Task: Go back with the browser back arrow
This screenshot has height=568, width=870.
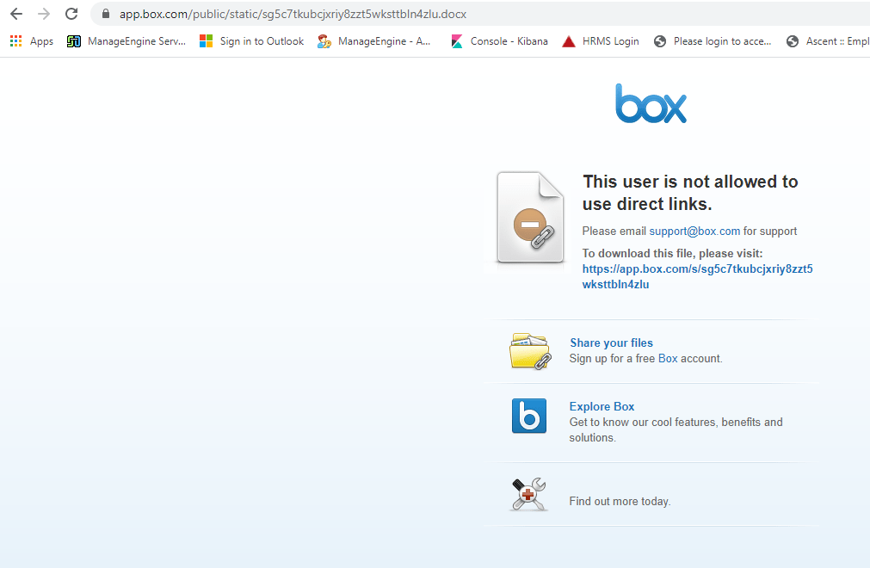Action: (x=16, y=14)
